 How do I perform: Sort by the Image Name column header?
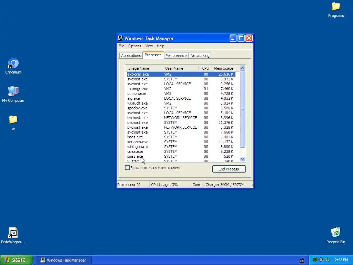click(144, 68)
